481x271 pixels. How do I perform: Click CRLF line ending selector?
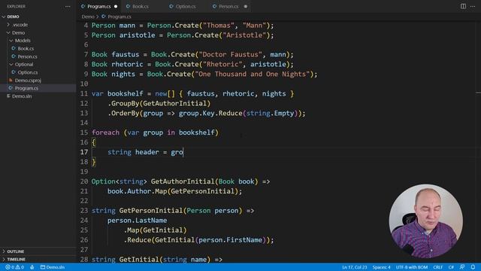[437, 267]
